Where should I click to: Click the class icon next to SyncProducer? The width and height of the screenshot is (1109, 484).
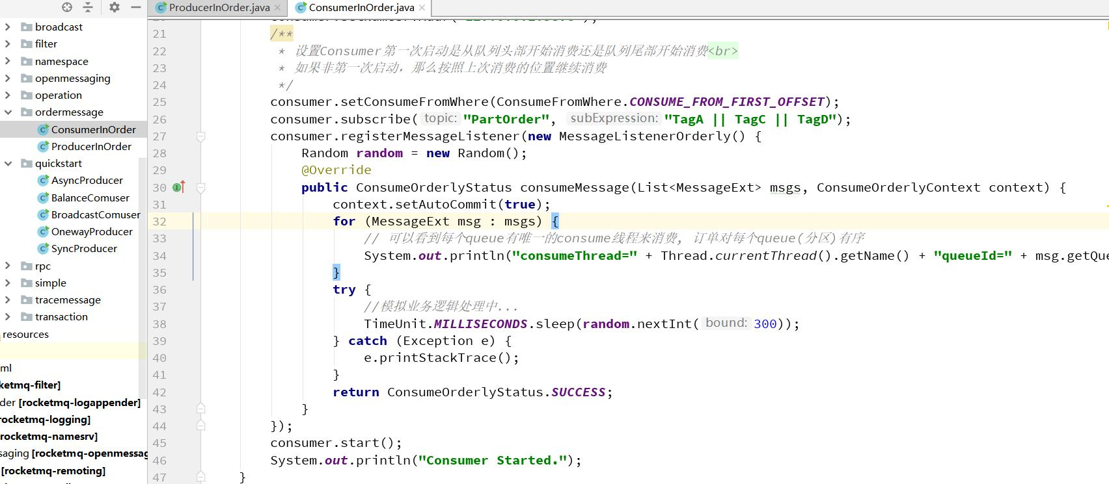coord(43,249)
